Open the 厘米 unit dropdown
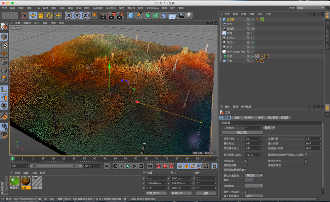 point(269,128)
